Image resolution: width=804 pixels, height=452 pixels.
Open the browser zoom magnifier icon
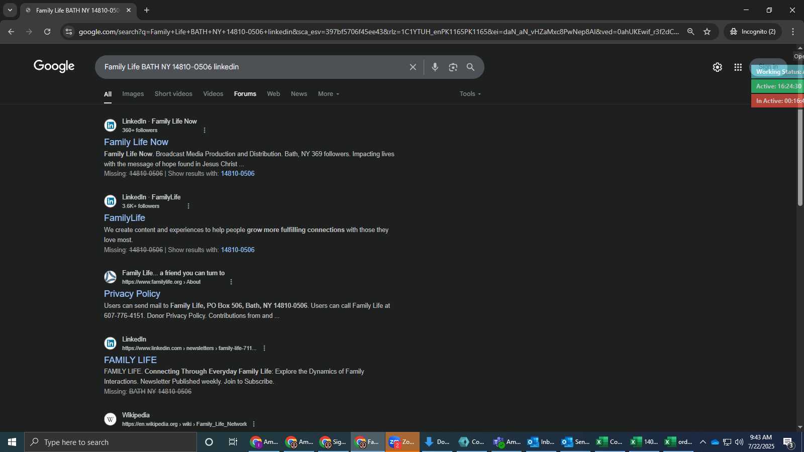(691, 32)
